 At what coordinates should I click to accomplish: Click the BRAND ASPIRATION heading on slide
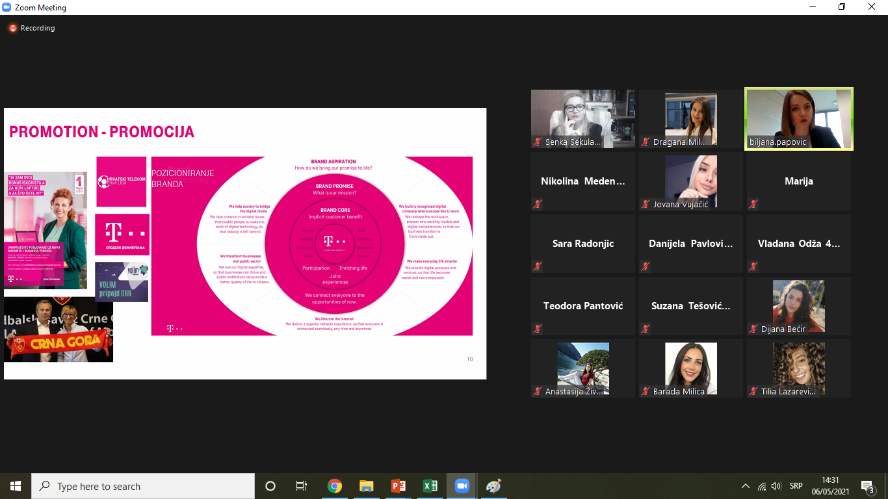pyautogui.click(x=334, y=161)
